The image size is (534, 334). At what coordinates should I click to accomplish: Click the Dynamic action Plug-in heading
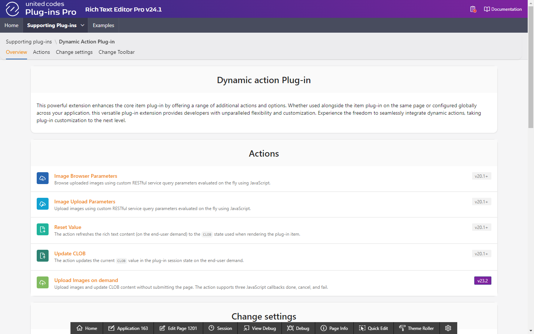(264, 80)
